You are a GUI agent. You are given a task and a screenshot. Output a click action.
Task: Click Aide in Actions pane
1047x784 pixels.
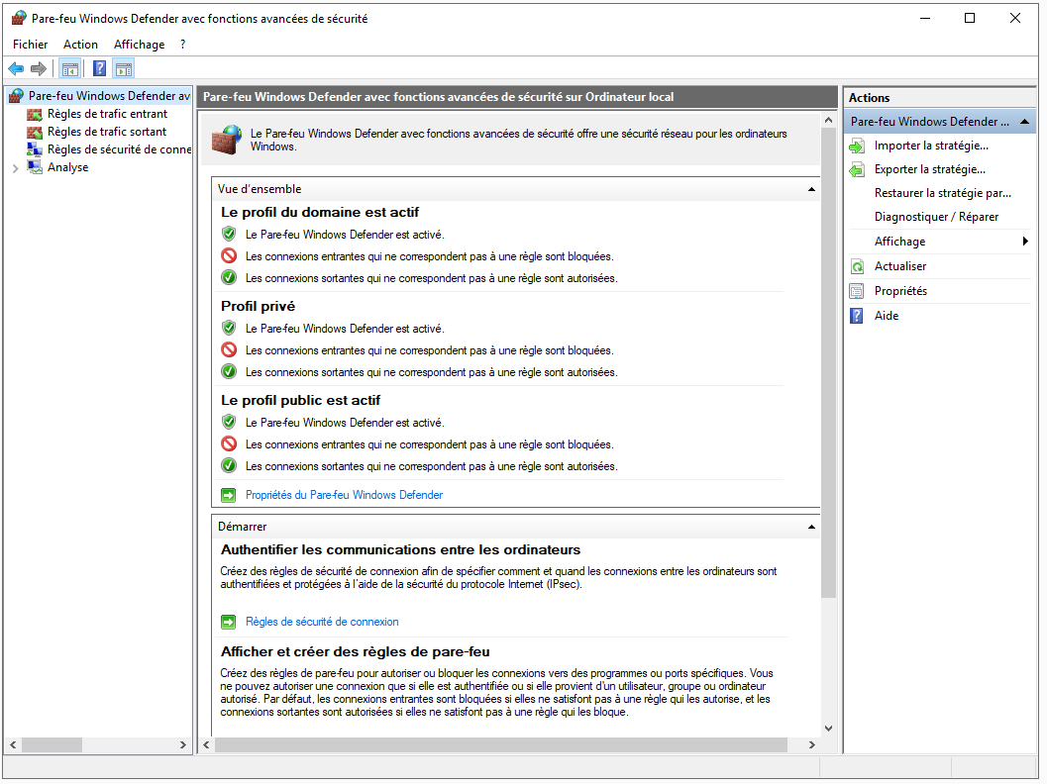point(887,316)
